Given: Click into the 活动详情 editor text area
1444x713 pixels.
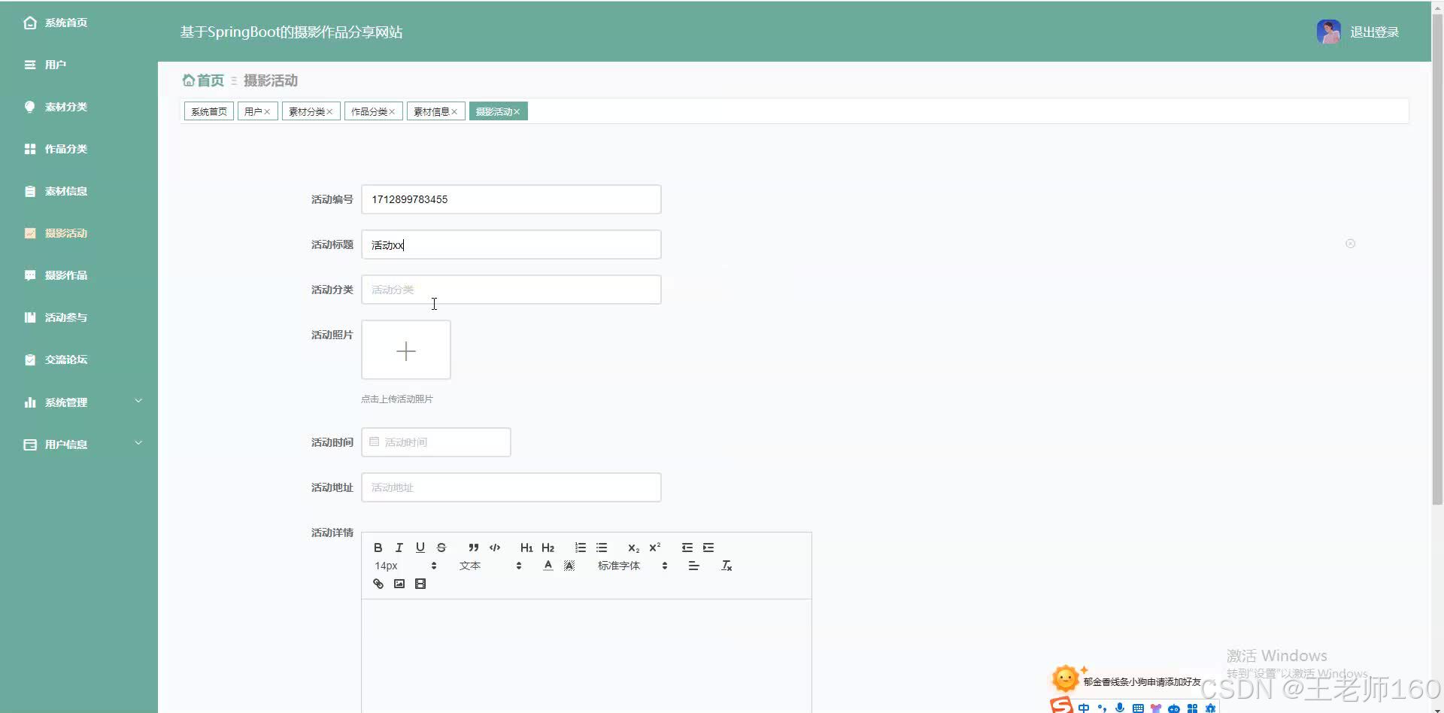Looking at the screenshot, I should pos(587,656).
